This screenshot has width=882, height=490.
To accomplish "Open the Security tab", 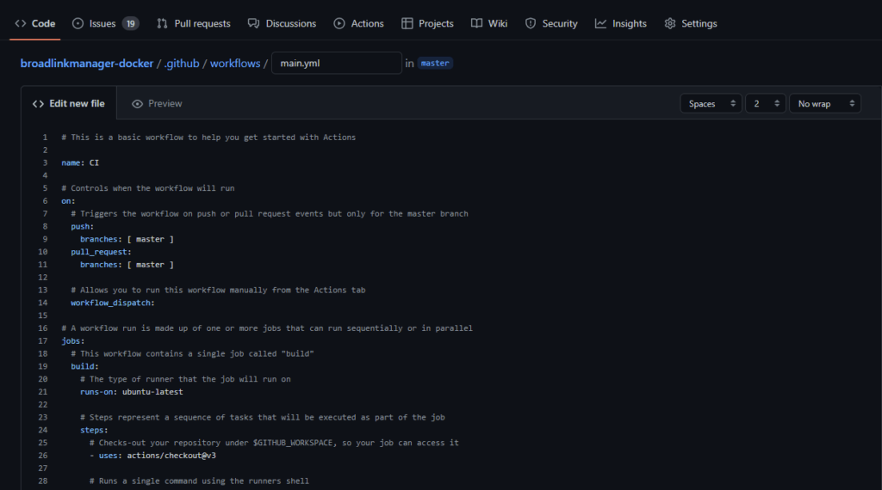I will click(550, 23).
